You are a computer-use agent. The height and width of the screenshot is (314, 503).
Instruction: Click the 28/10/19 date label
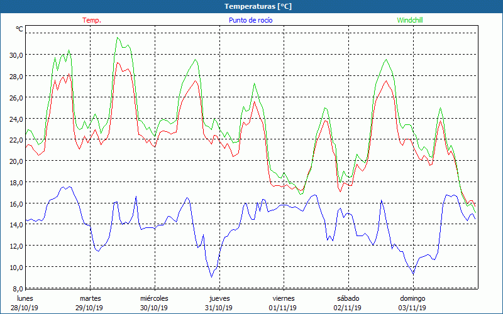click(x=25, y=308)
